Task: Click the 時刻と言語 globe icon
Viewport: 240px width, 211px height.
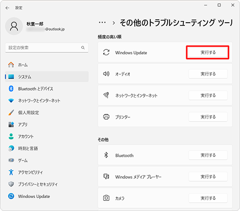Action: (11, 149)
